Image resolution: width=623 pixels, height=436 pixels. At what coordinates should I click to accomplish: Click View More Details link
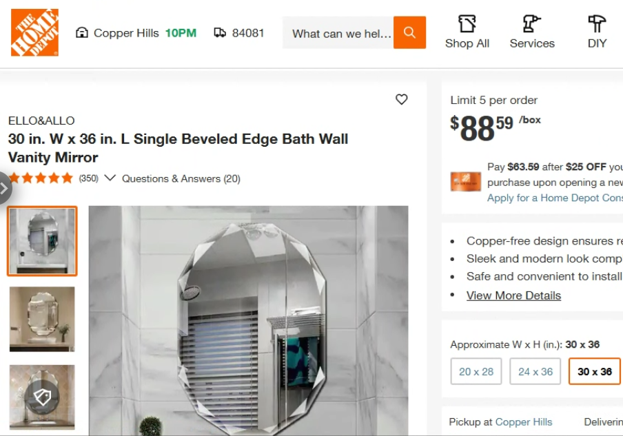tap(513, 295)
